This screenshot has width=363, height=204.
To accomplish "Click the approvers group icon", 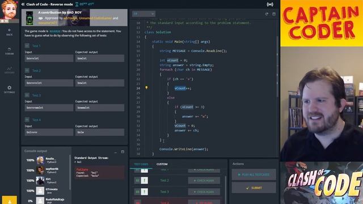I will pyautogui.click(x=40, y=18).
